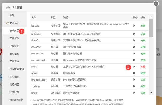Viewport: 162px width, 105px height.
Task: Click the 操作 column header
Action: point(143,17)
